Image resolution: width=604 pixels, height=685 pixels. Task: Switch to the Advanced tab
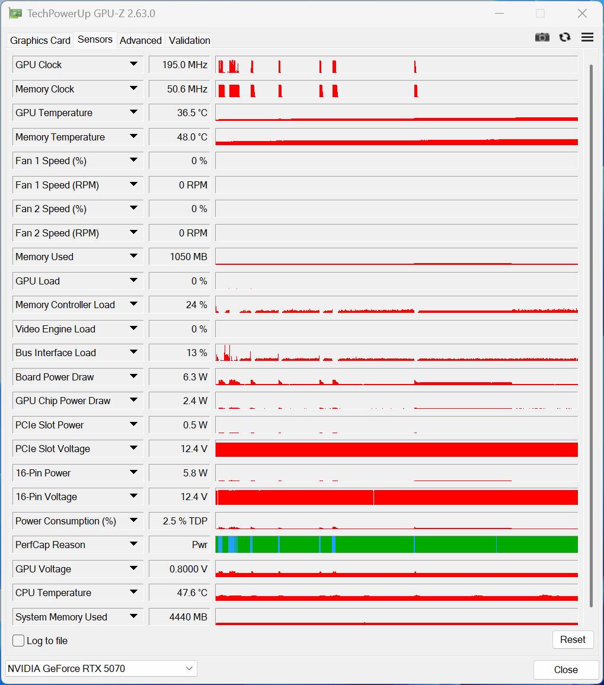[140, 40]
